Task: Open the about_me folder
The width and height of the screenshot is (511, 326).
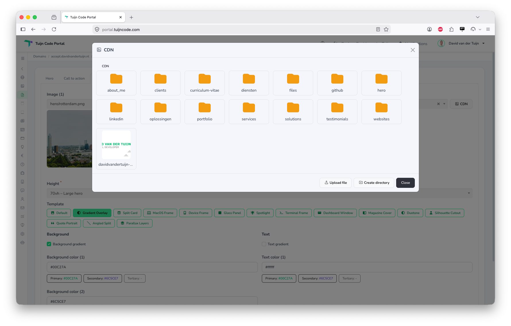Action: click(x=116, y=83)
